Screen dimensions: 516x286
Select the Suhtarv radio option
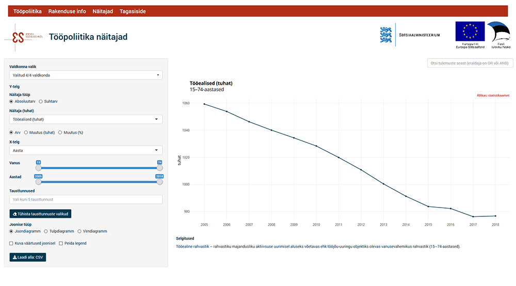41,101
